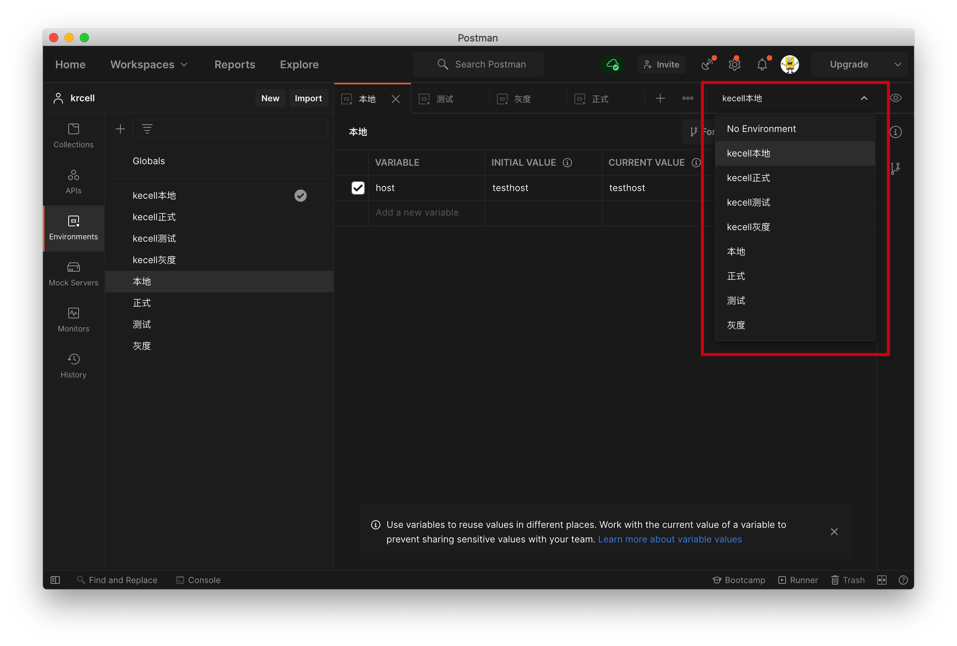Open the user avatar menu
The image size is (957, 646).
click(789, 64)
